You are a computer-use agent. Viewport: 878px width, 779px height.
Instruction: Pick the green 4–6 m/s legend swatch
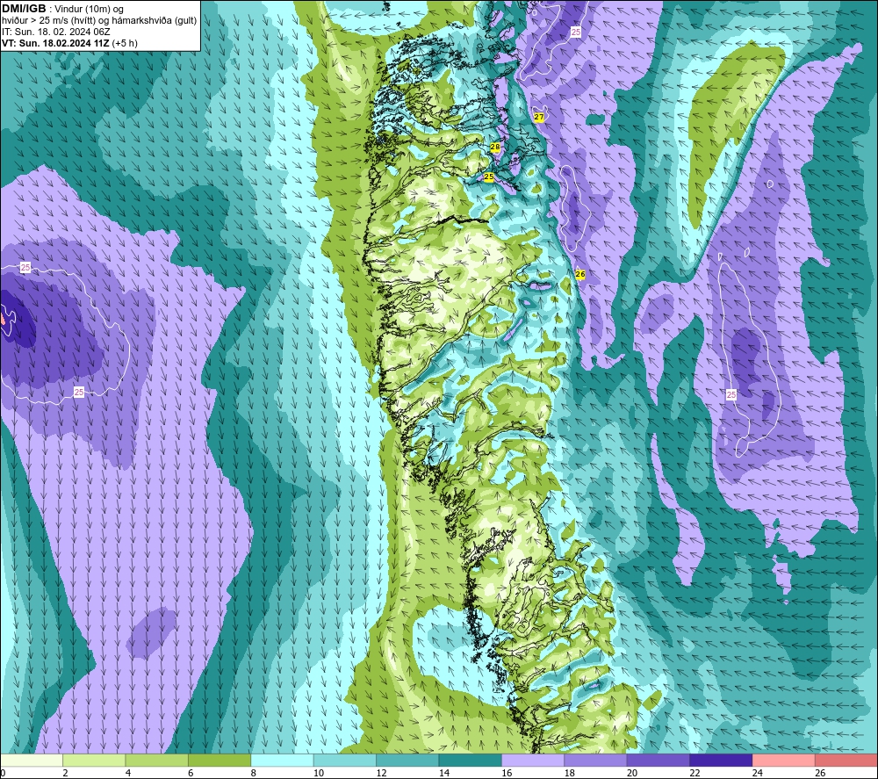(x=157, y=760)
